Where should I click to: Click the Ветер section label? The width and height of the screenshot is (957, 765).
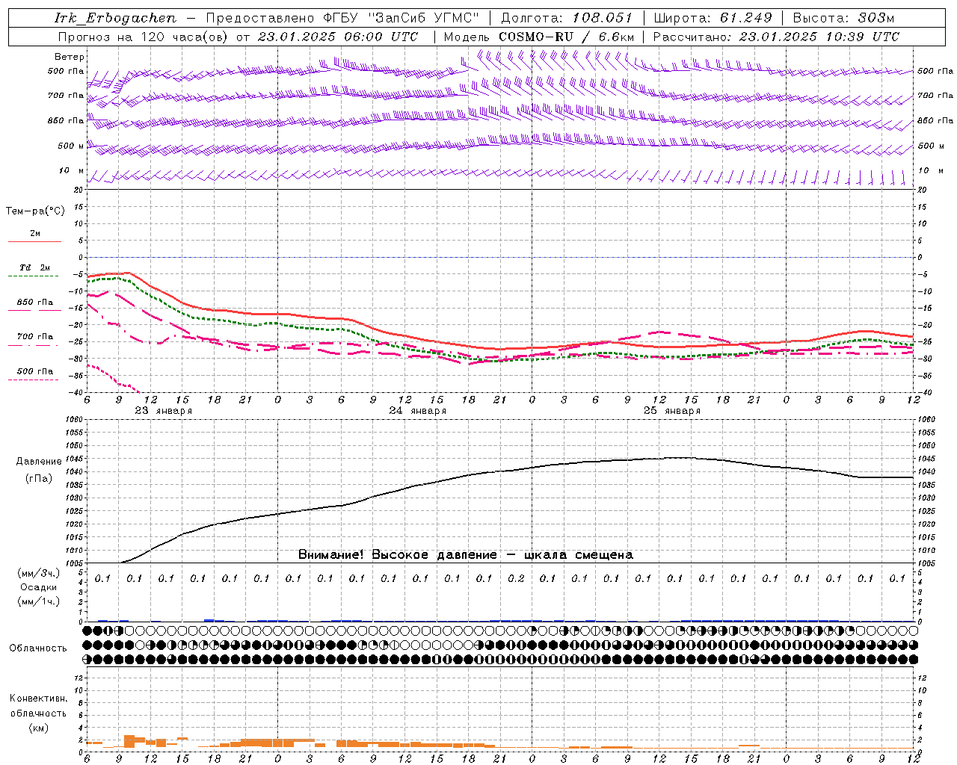click(70, 57)
